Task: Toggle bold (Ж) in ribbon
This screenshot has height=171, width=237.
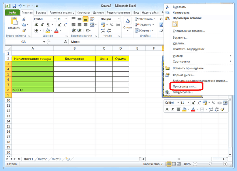Action: pyautogui.click(x=36, y=25)
